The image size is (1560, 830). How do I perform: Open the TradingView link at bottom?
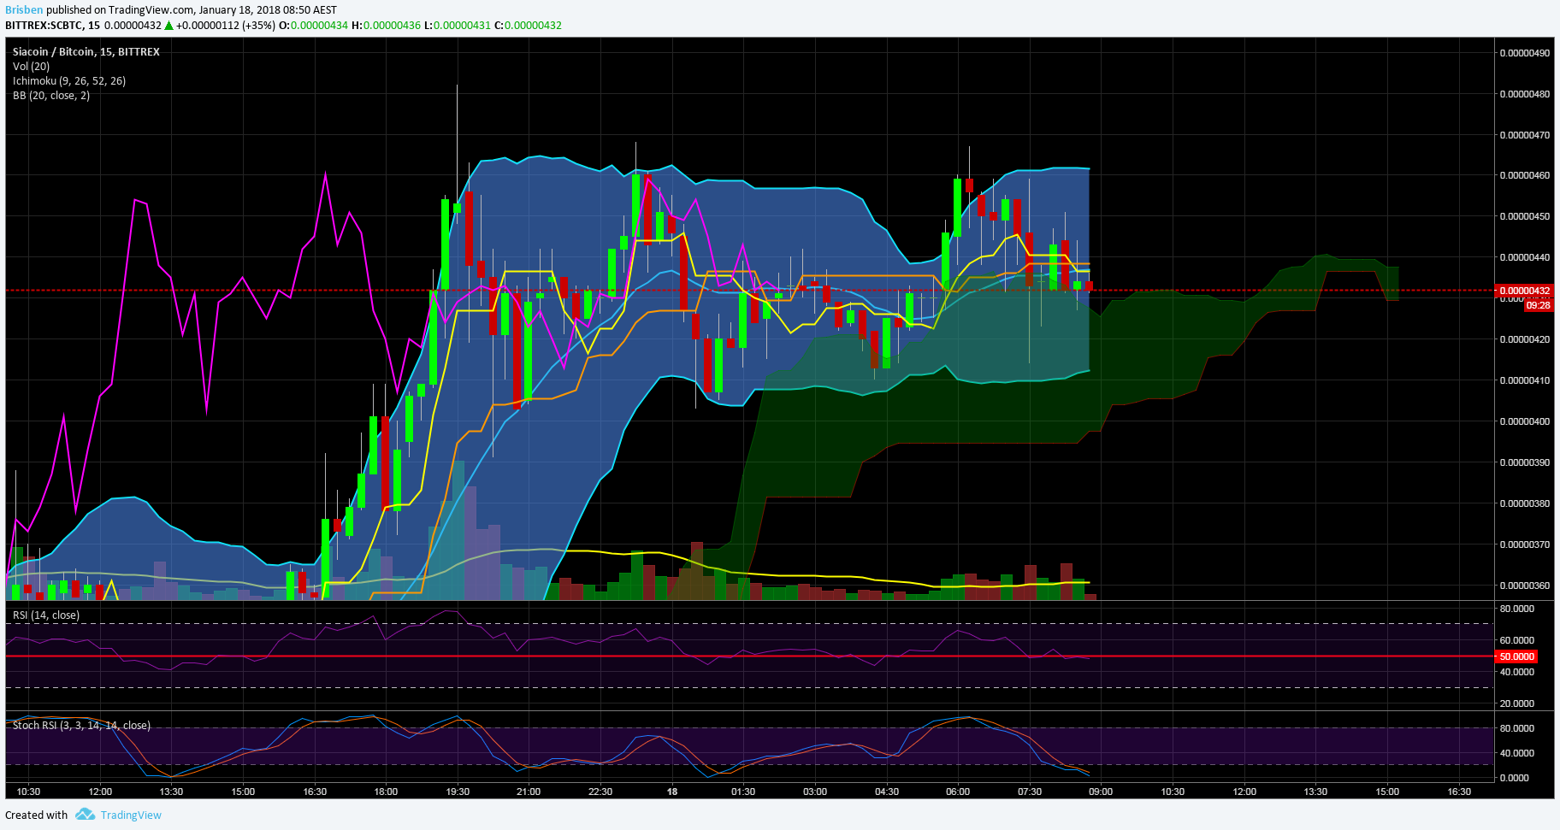(131, 815)
